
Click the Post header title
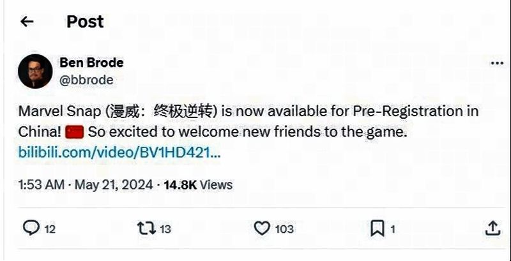click(85, 22)
